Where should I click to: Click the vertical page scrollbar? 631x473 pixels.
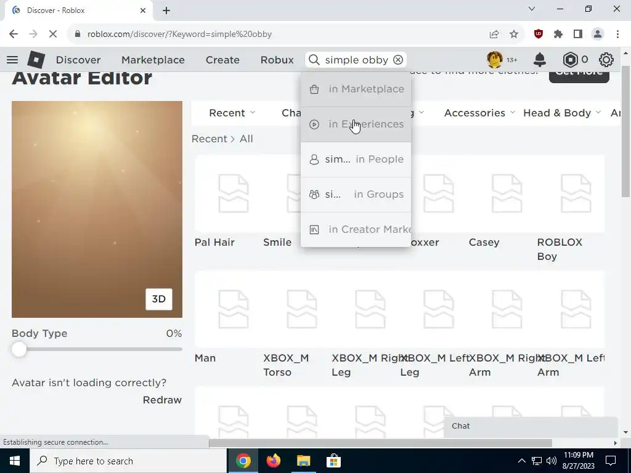tap(626, 131)
